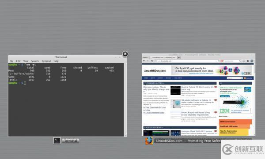Image resolution: width=265 pixels, height=159 pixels.
Task: Expand the URL bar history dropdown in Firefox
Action: pos(218,61)
